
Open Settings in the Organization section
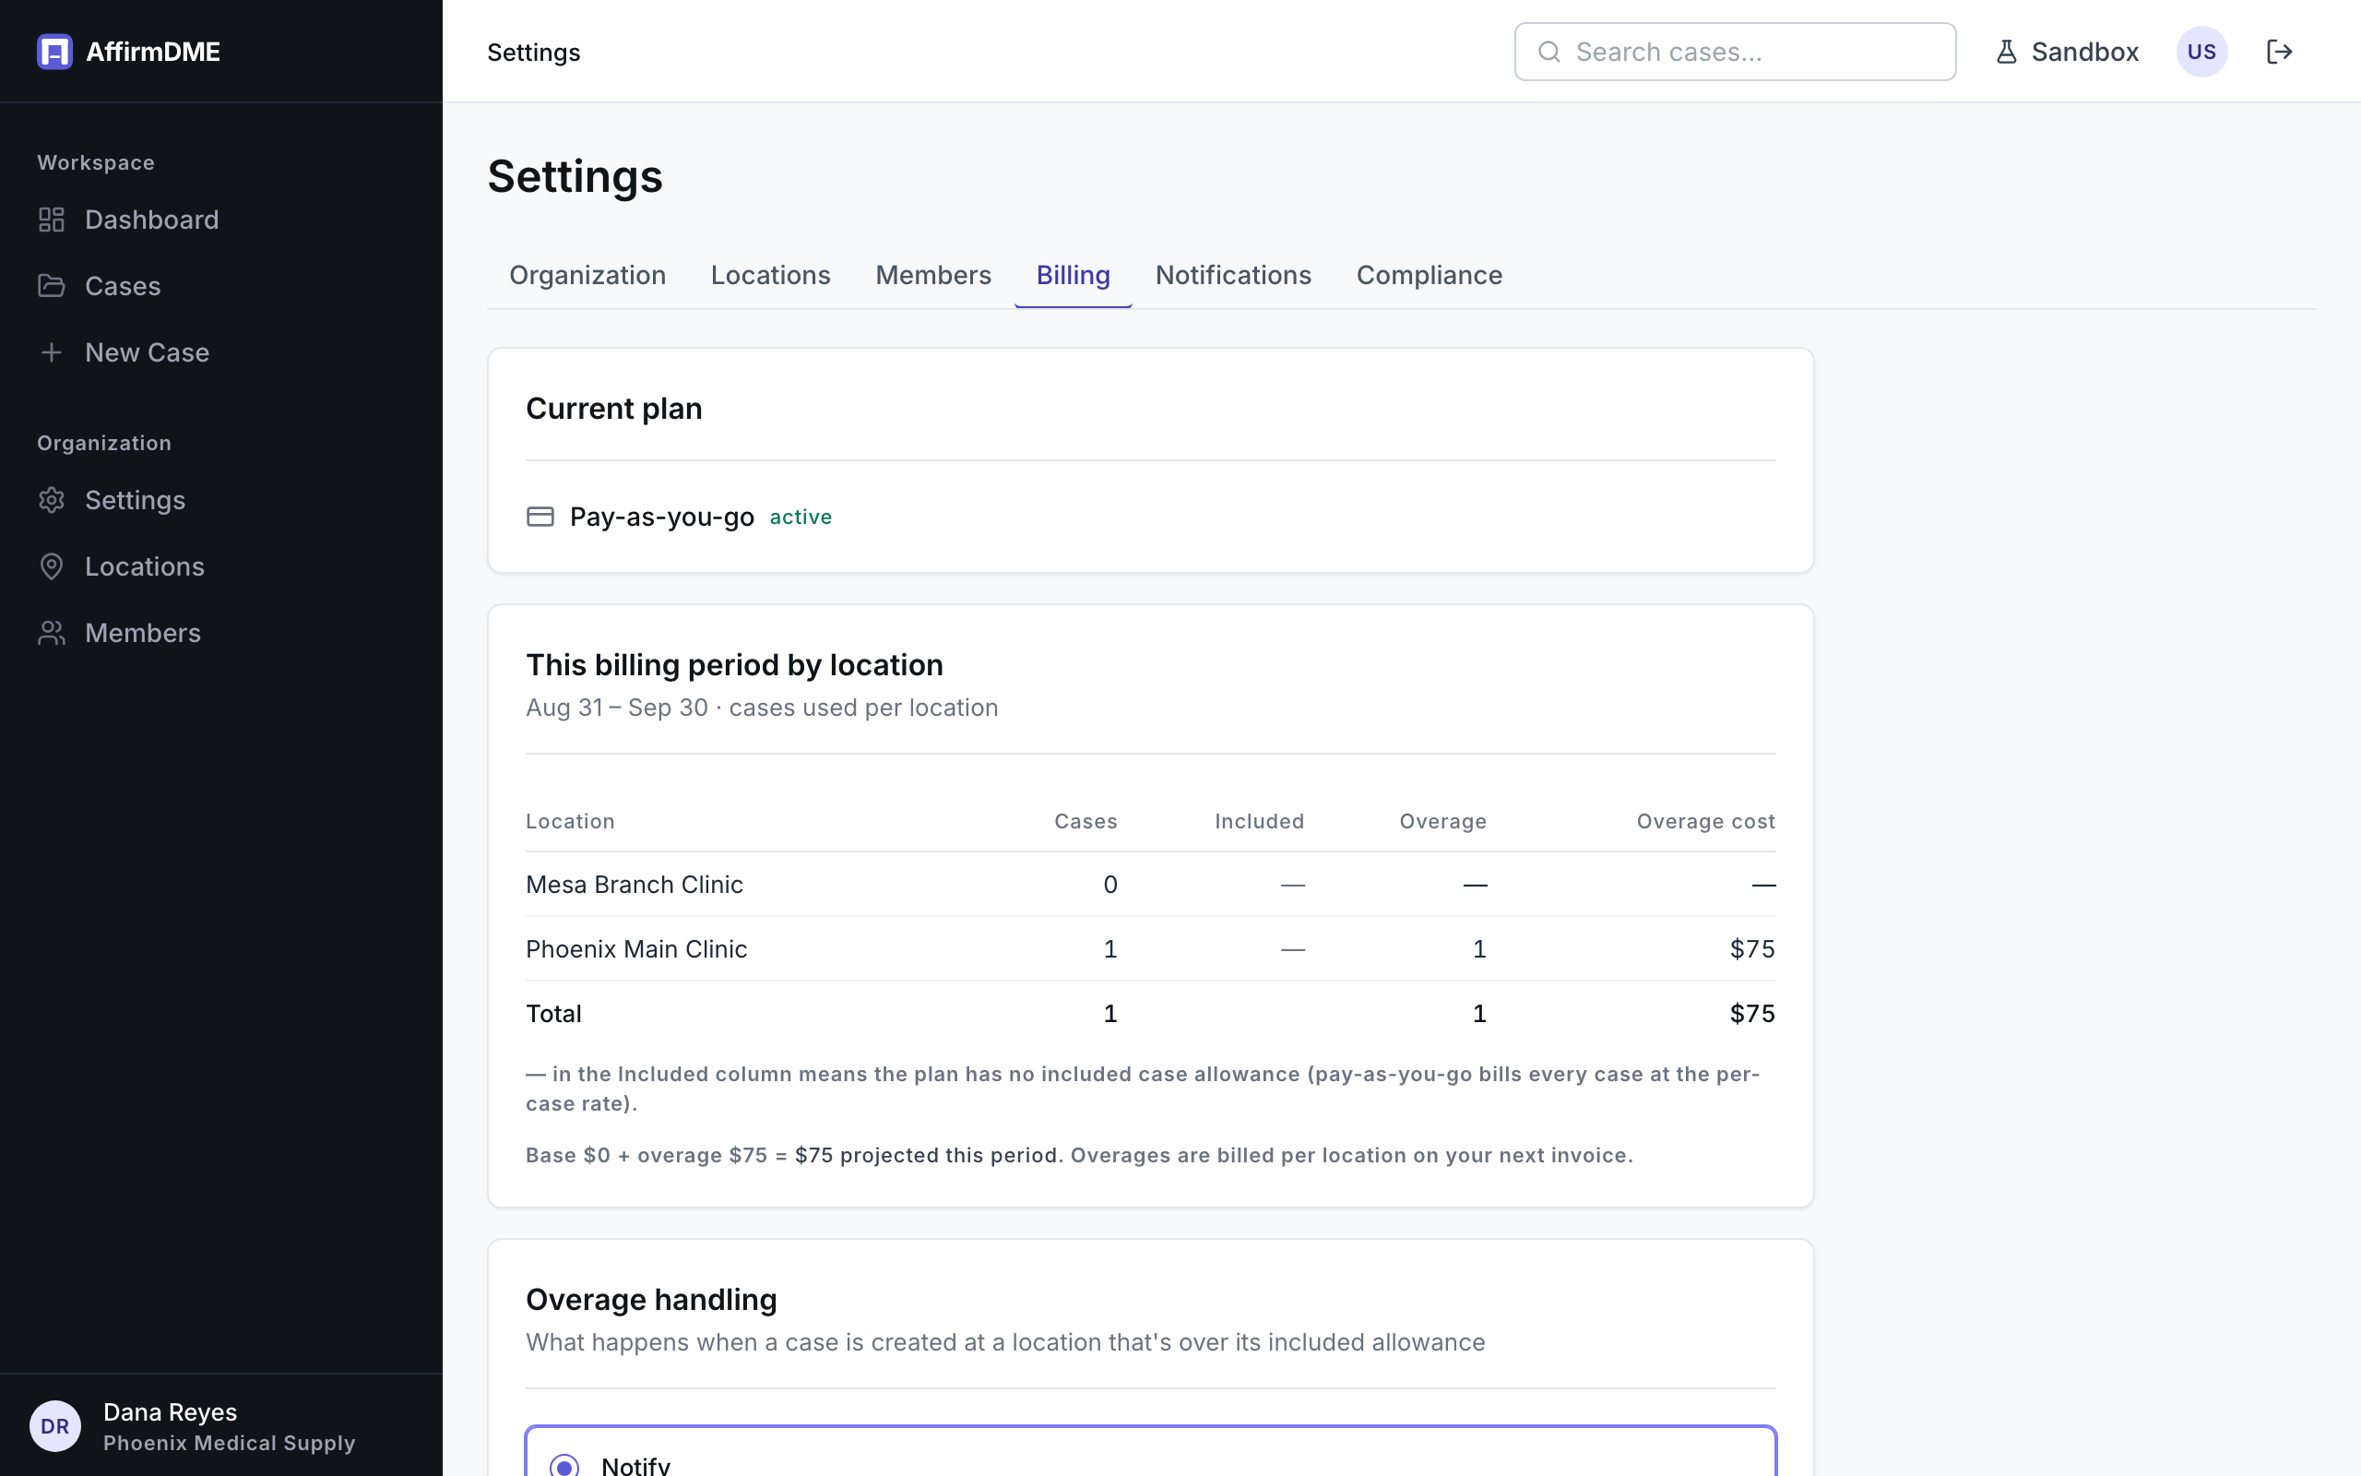112,500
